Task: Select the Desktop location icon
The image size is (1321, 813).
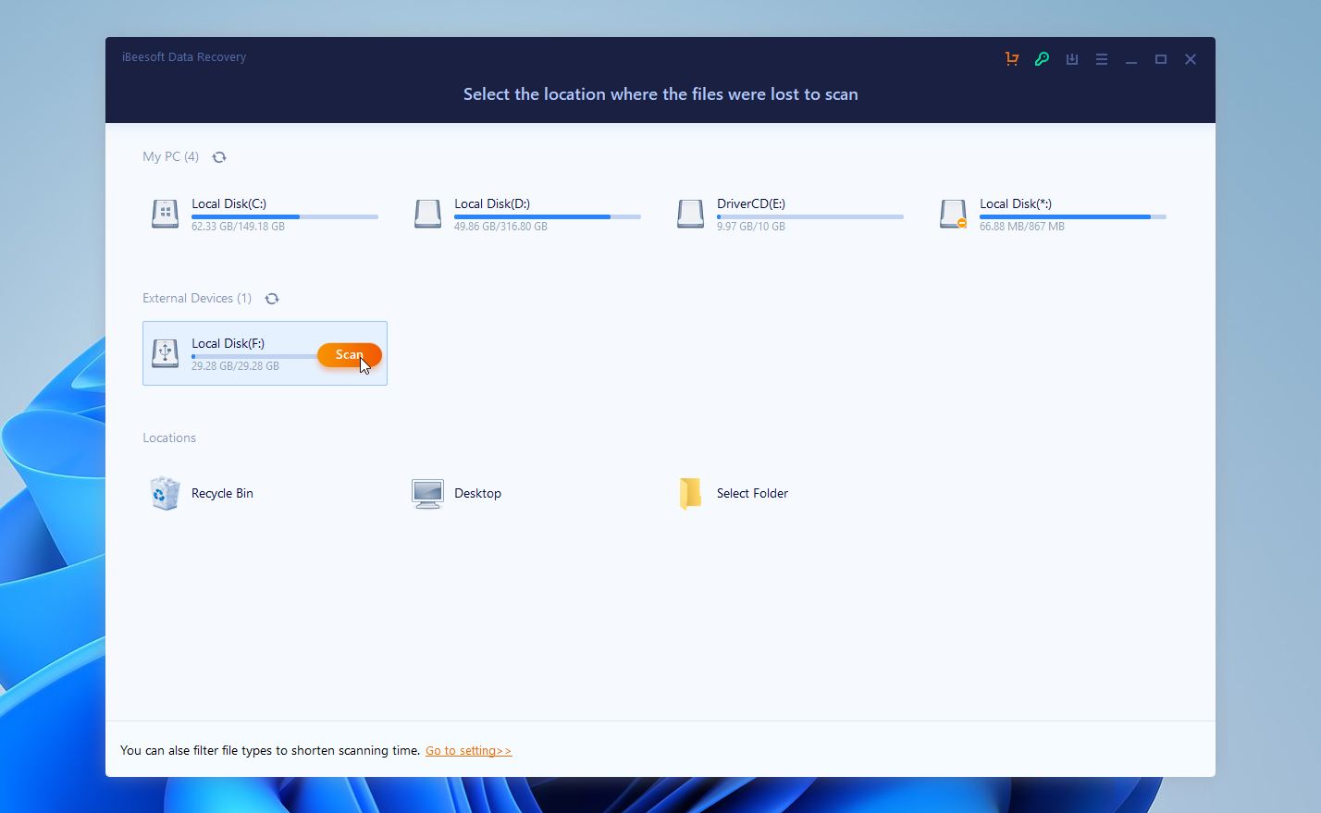Action: click(426, 493)
